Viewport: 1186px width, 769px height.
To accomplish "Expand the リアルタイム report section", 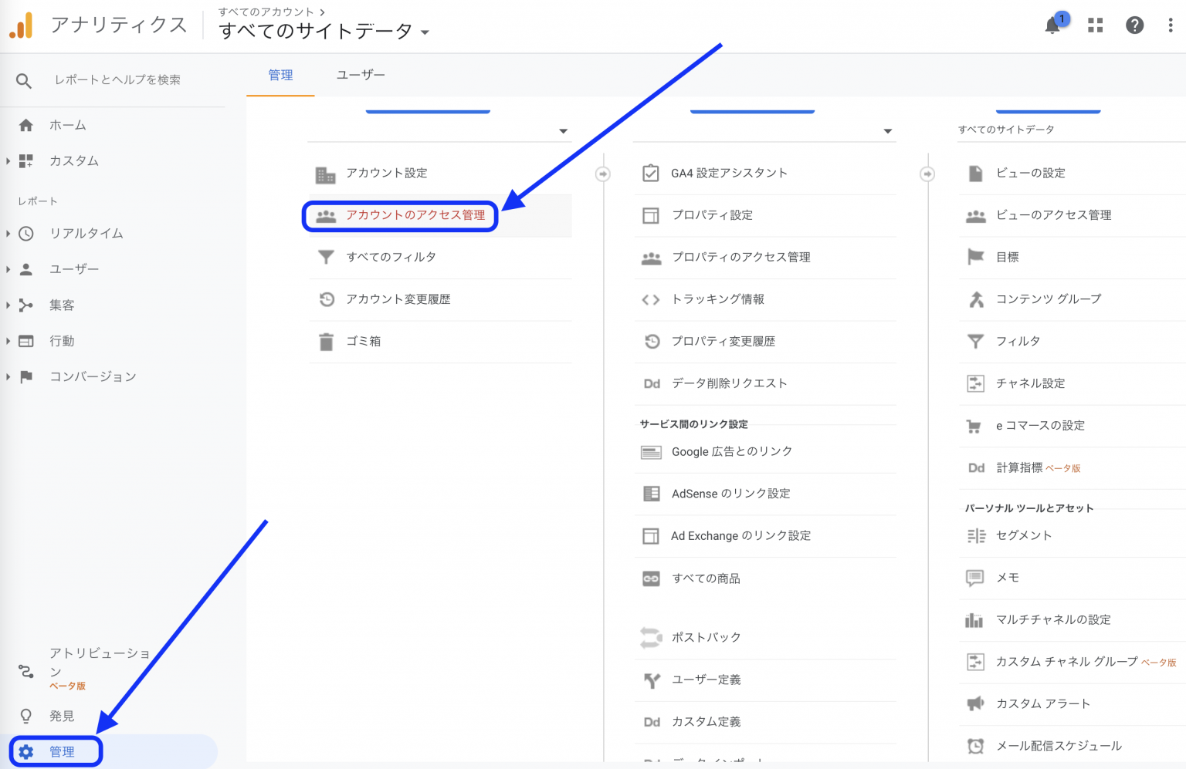I will click(8, 233).
